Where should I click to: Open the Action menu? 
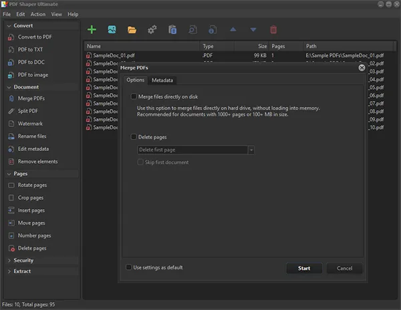(x=38, y=14)
